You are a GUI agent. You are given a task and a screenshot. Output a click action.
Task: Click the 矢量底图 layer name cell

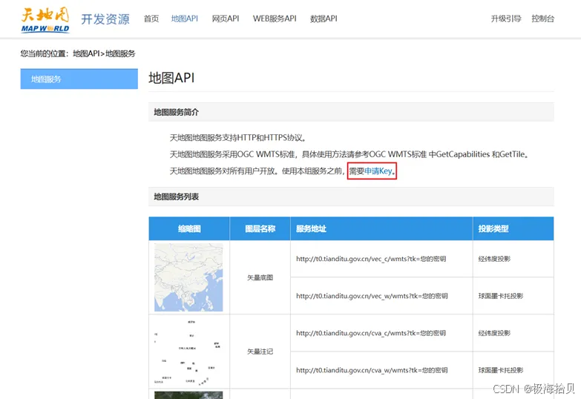point(260,277)
